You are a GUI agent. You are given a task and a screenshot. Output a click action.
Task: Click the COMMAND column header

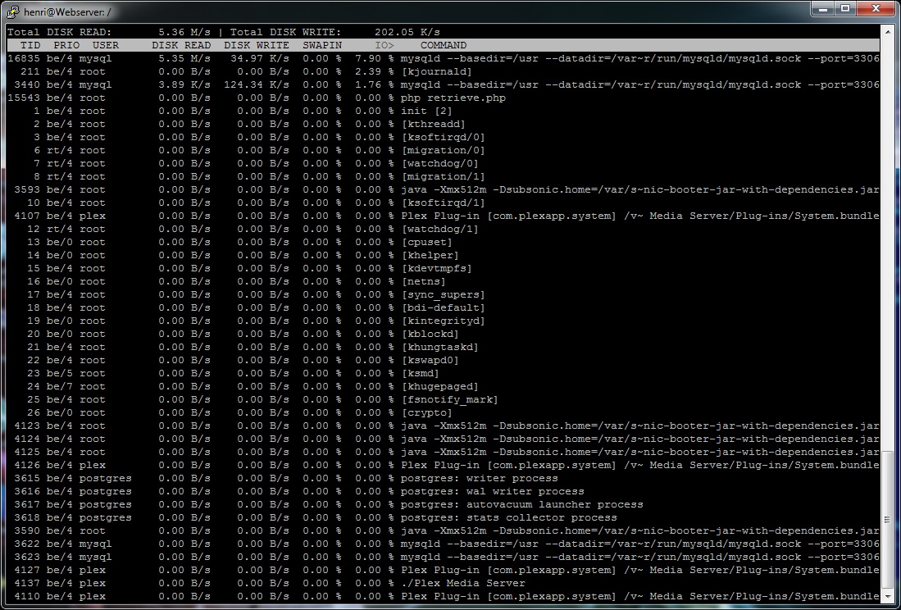point(444,45)
